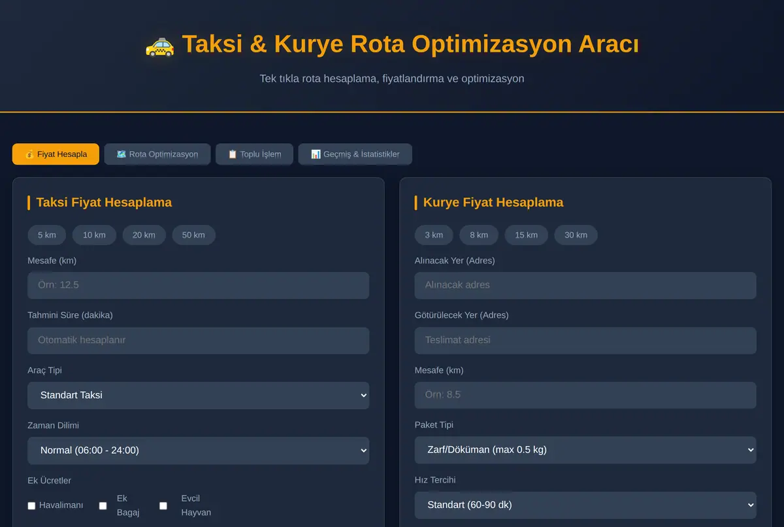The width and height of the screenshot is (784, 527).
Task: Focus the taxi Mesafe (km) field
Action: click(x=199, y=286)
